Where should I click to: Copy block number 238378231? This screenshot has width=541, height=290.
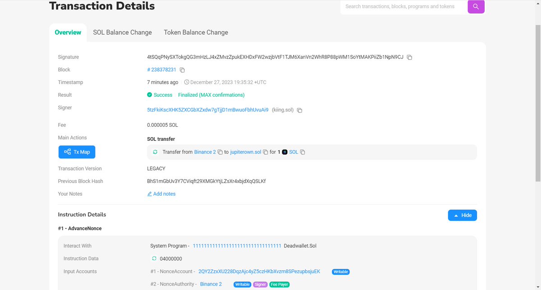point(182,70)
